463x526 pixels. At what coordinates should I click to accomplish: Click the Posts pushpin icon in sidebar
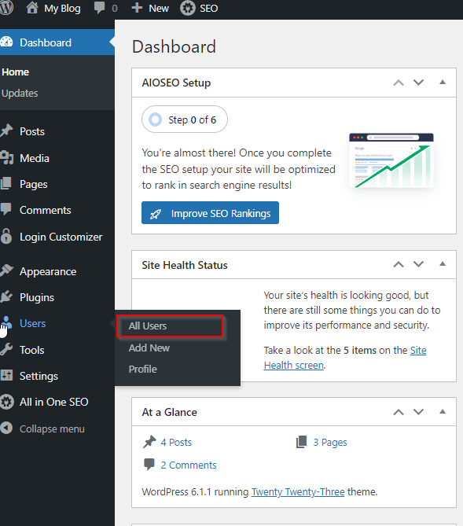6,131
